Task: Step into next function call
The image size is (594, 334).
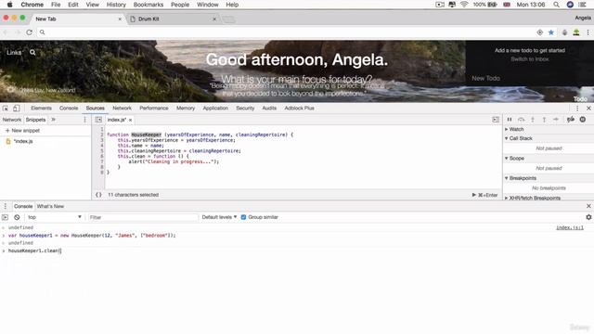Action: point(533,120)
